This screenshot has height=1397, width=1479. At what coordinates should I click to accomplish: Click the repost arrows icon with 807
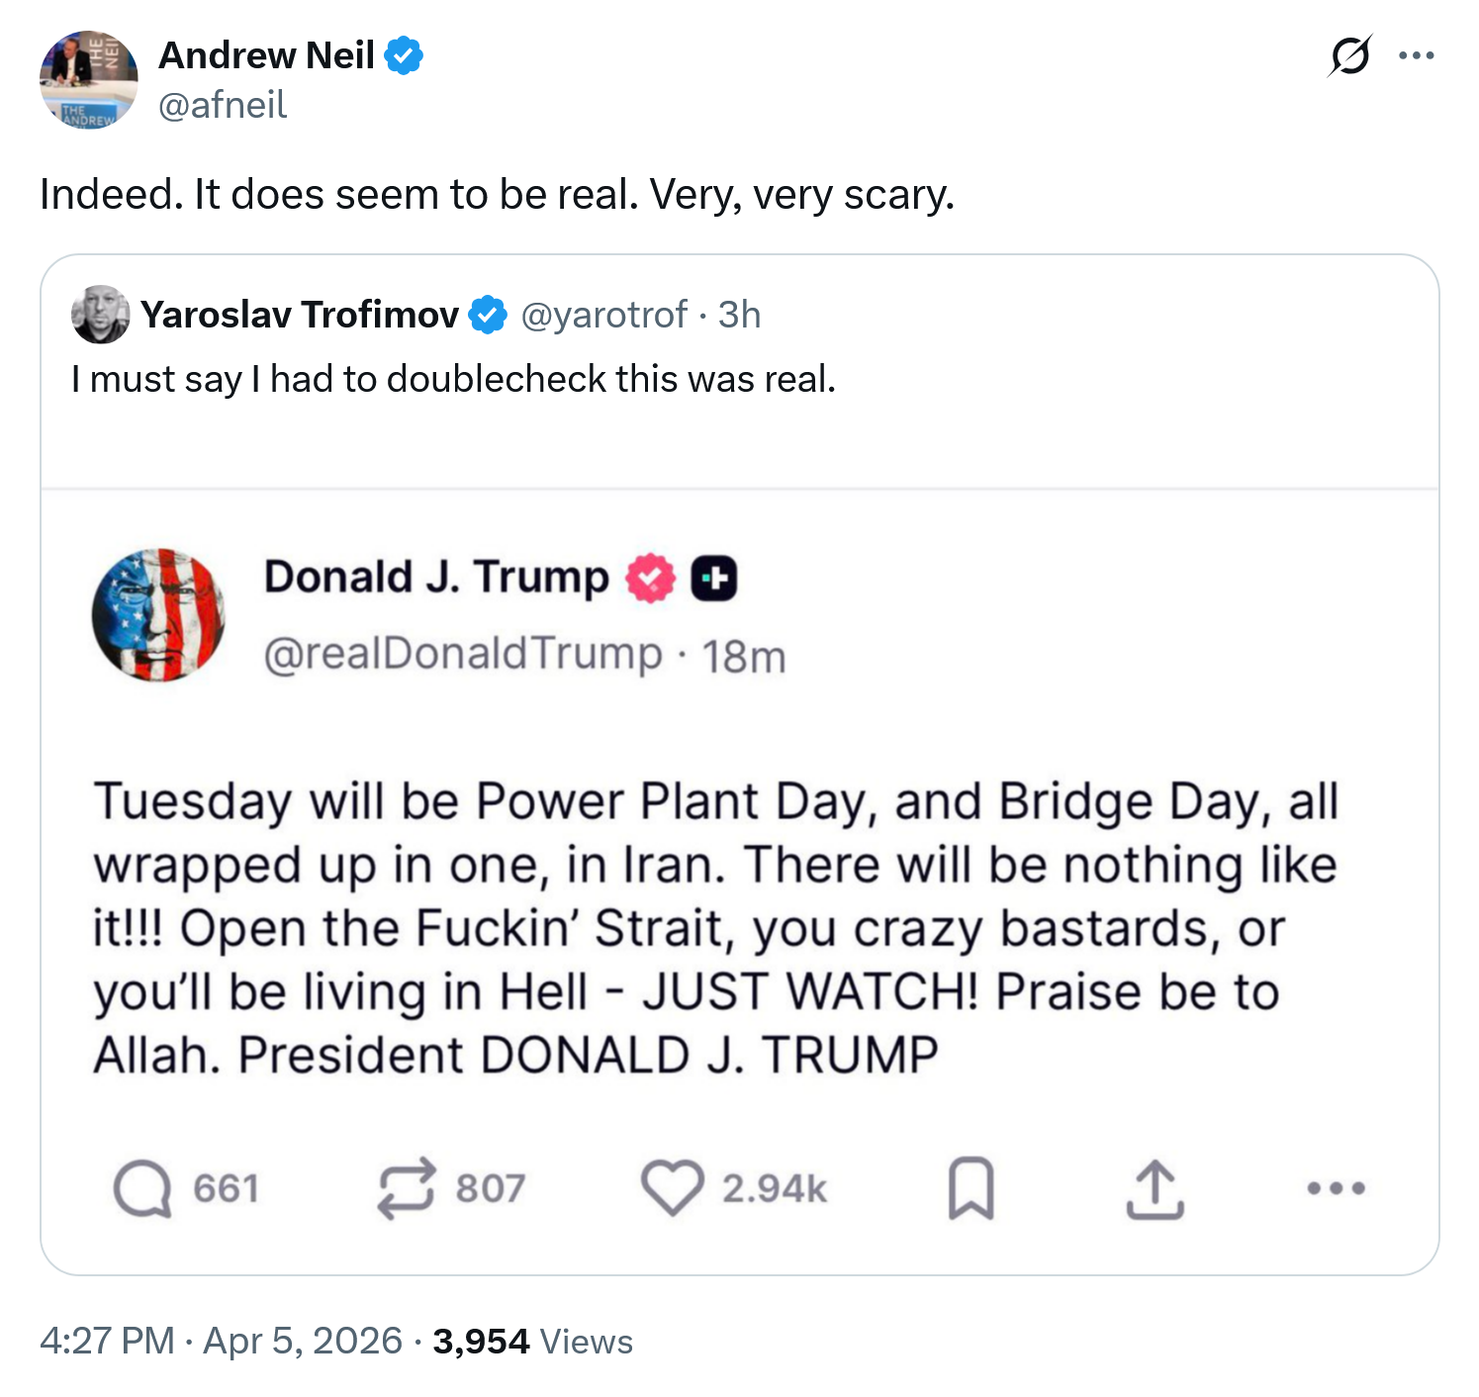(x=406, y=1188)
